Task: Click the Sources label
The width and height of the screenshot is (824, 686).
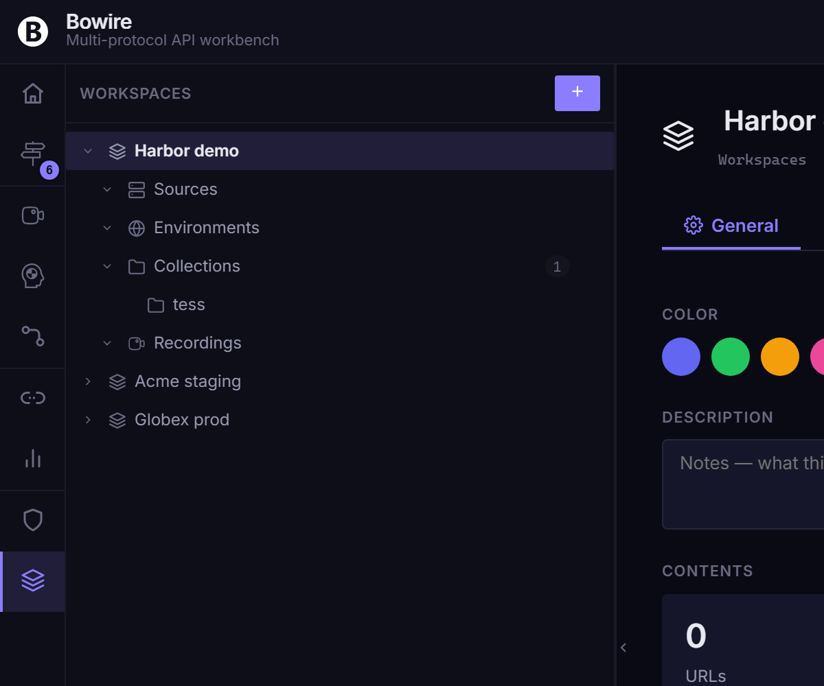Action: click(x=185, y=189)
